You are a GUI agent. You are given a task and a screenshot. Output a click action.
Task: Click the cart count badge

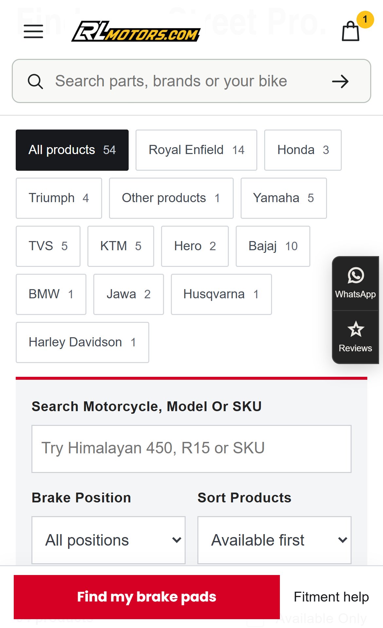tap(365, 19)
